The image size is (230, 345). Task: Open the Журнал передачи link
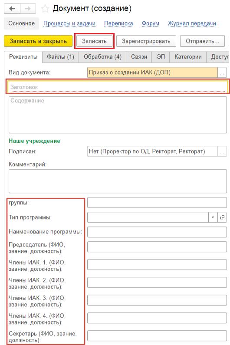coord(192,23)
